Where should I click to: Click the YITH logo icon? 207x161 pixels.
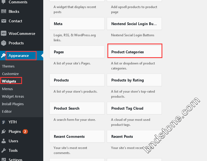tap(4, 122)
